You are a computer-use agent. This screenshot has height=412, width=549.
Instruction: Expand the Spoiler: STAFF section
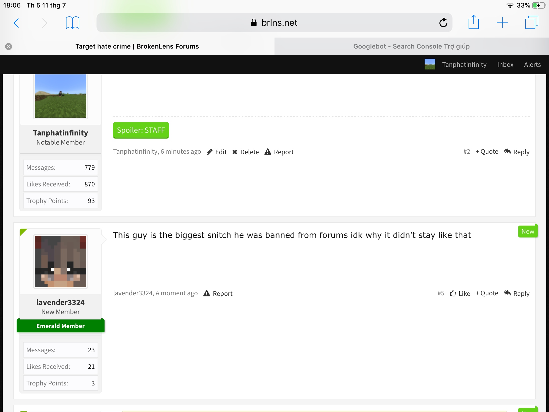click(x=141, y=130)
